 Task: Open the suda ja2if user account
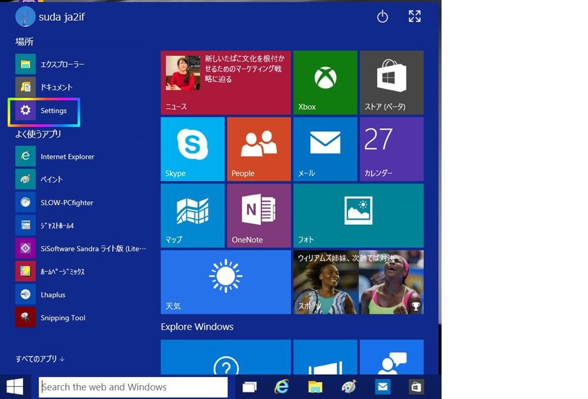[x=51, y=17]
